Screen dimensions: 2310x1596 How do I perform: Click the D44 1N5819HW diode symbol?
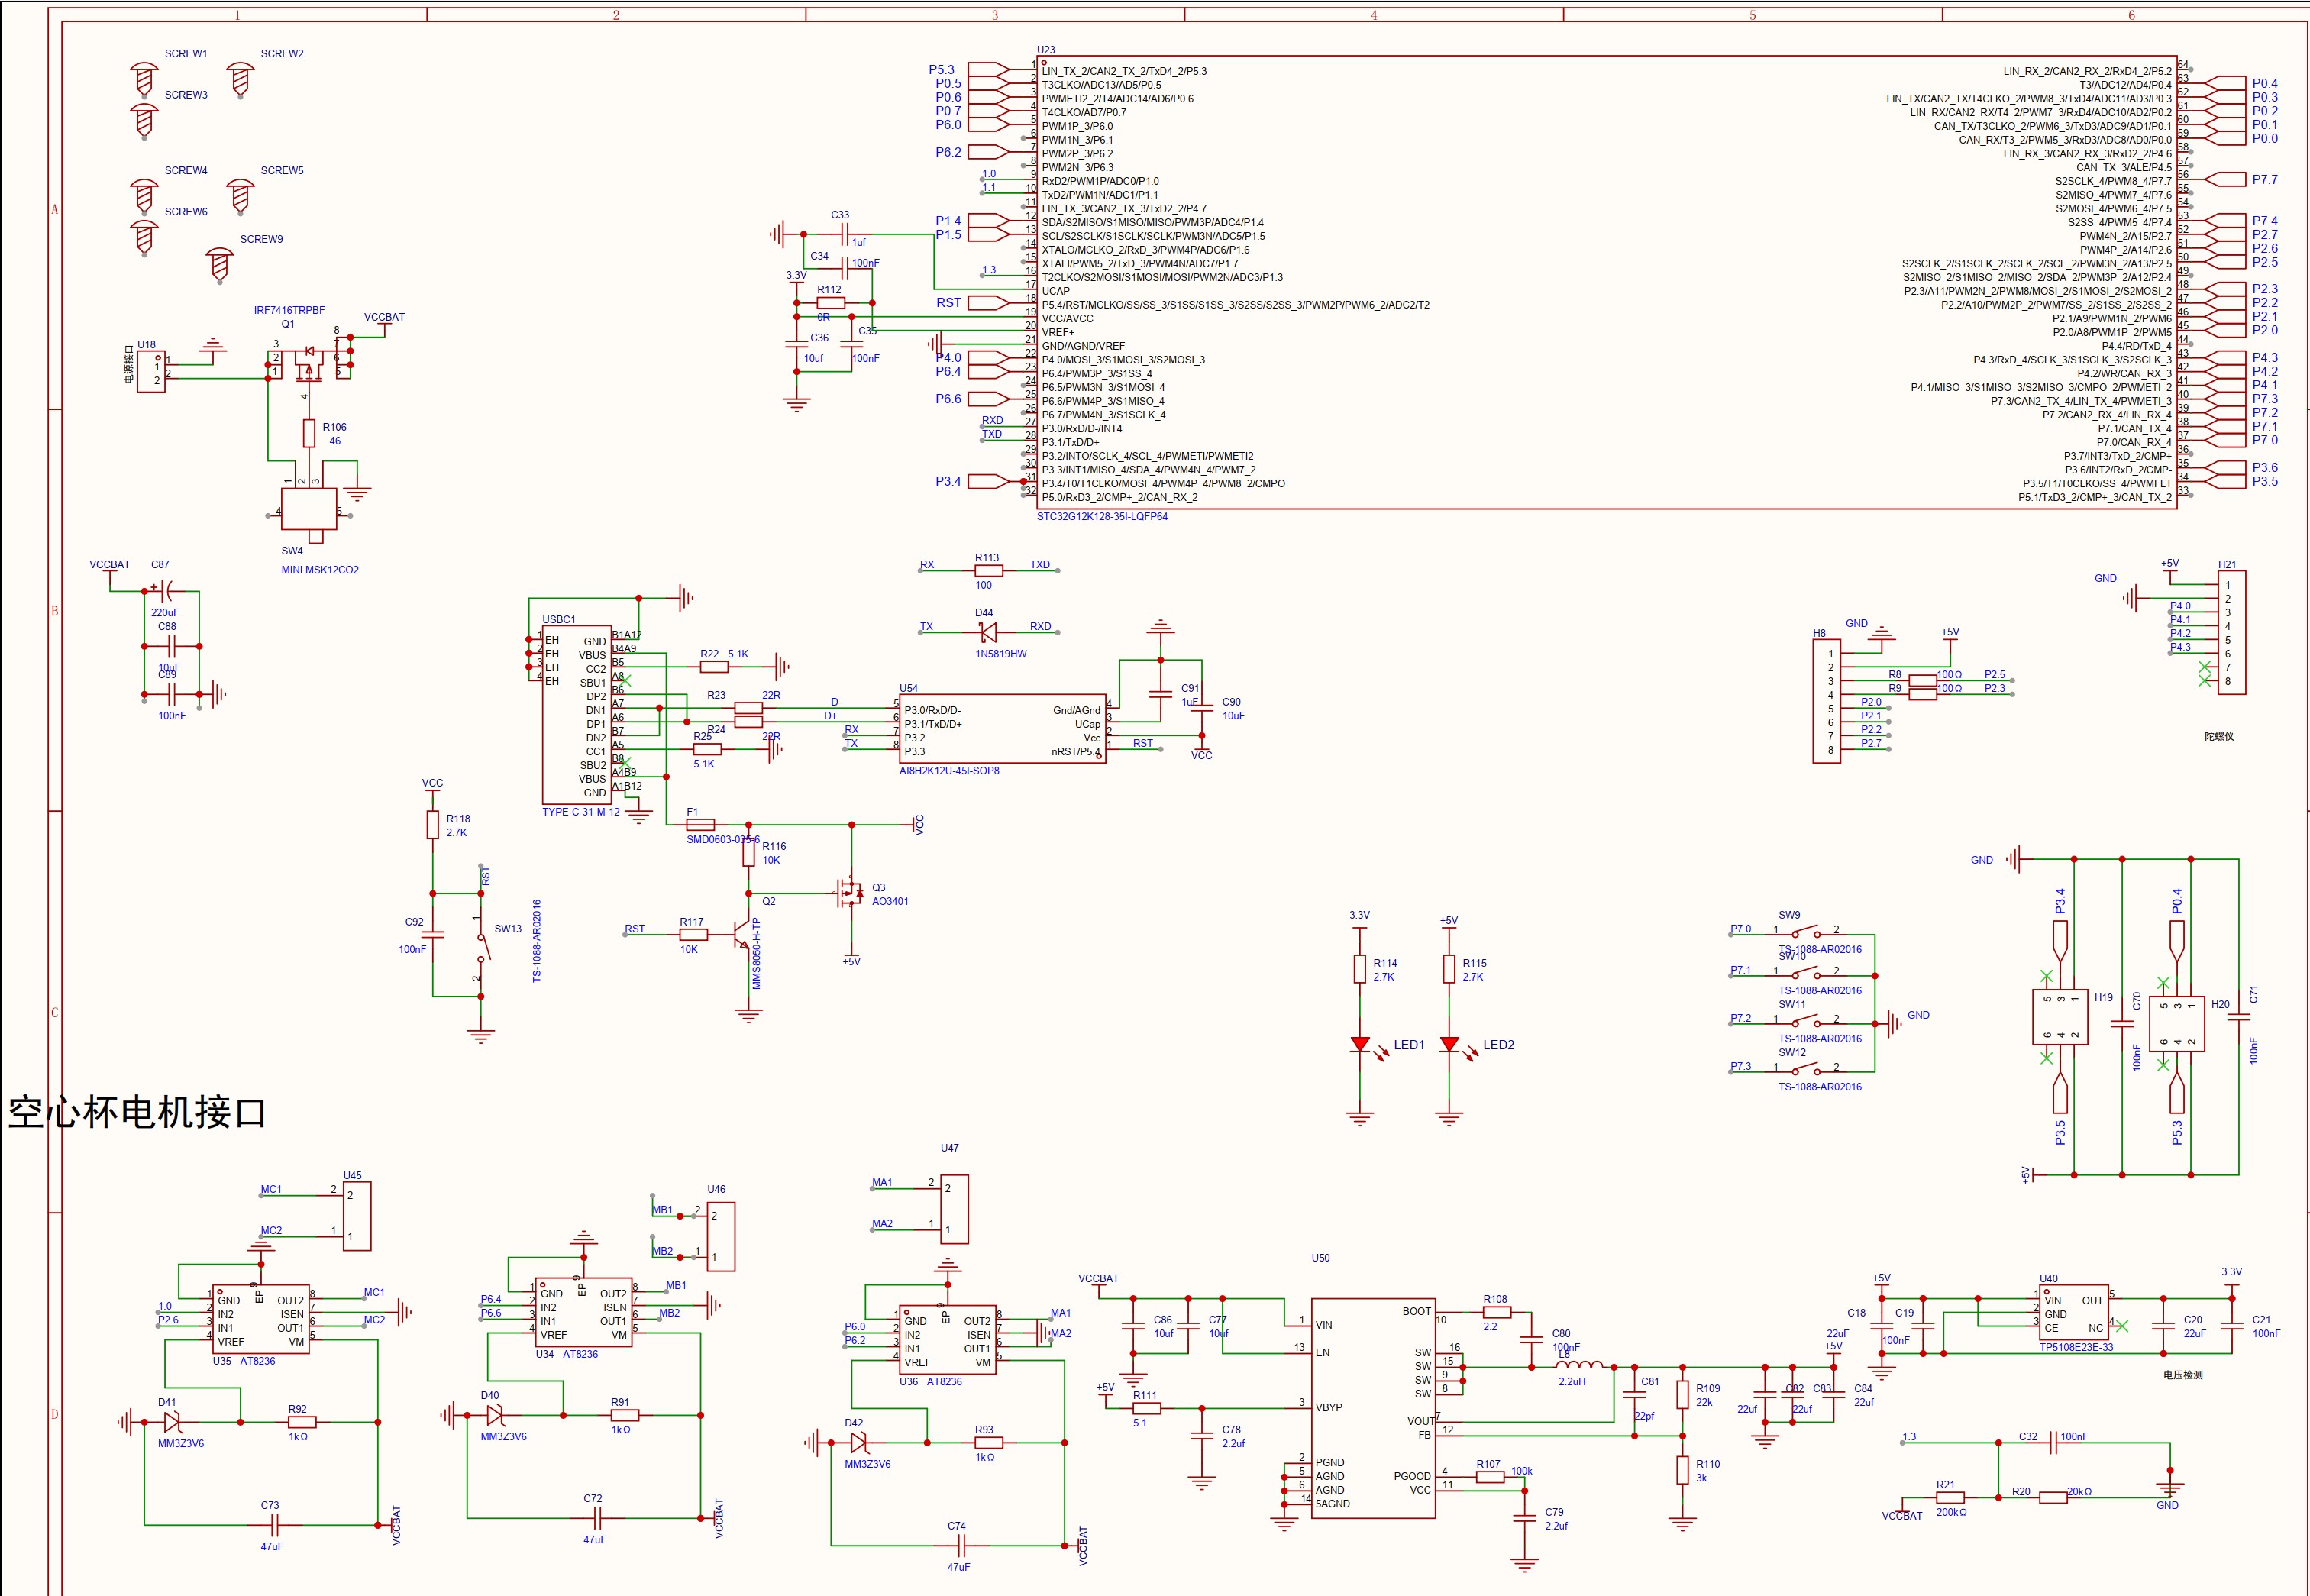[987, 632]
